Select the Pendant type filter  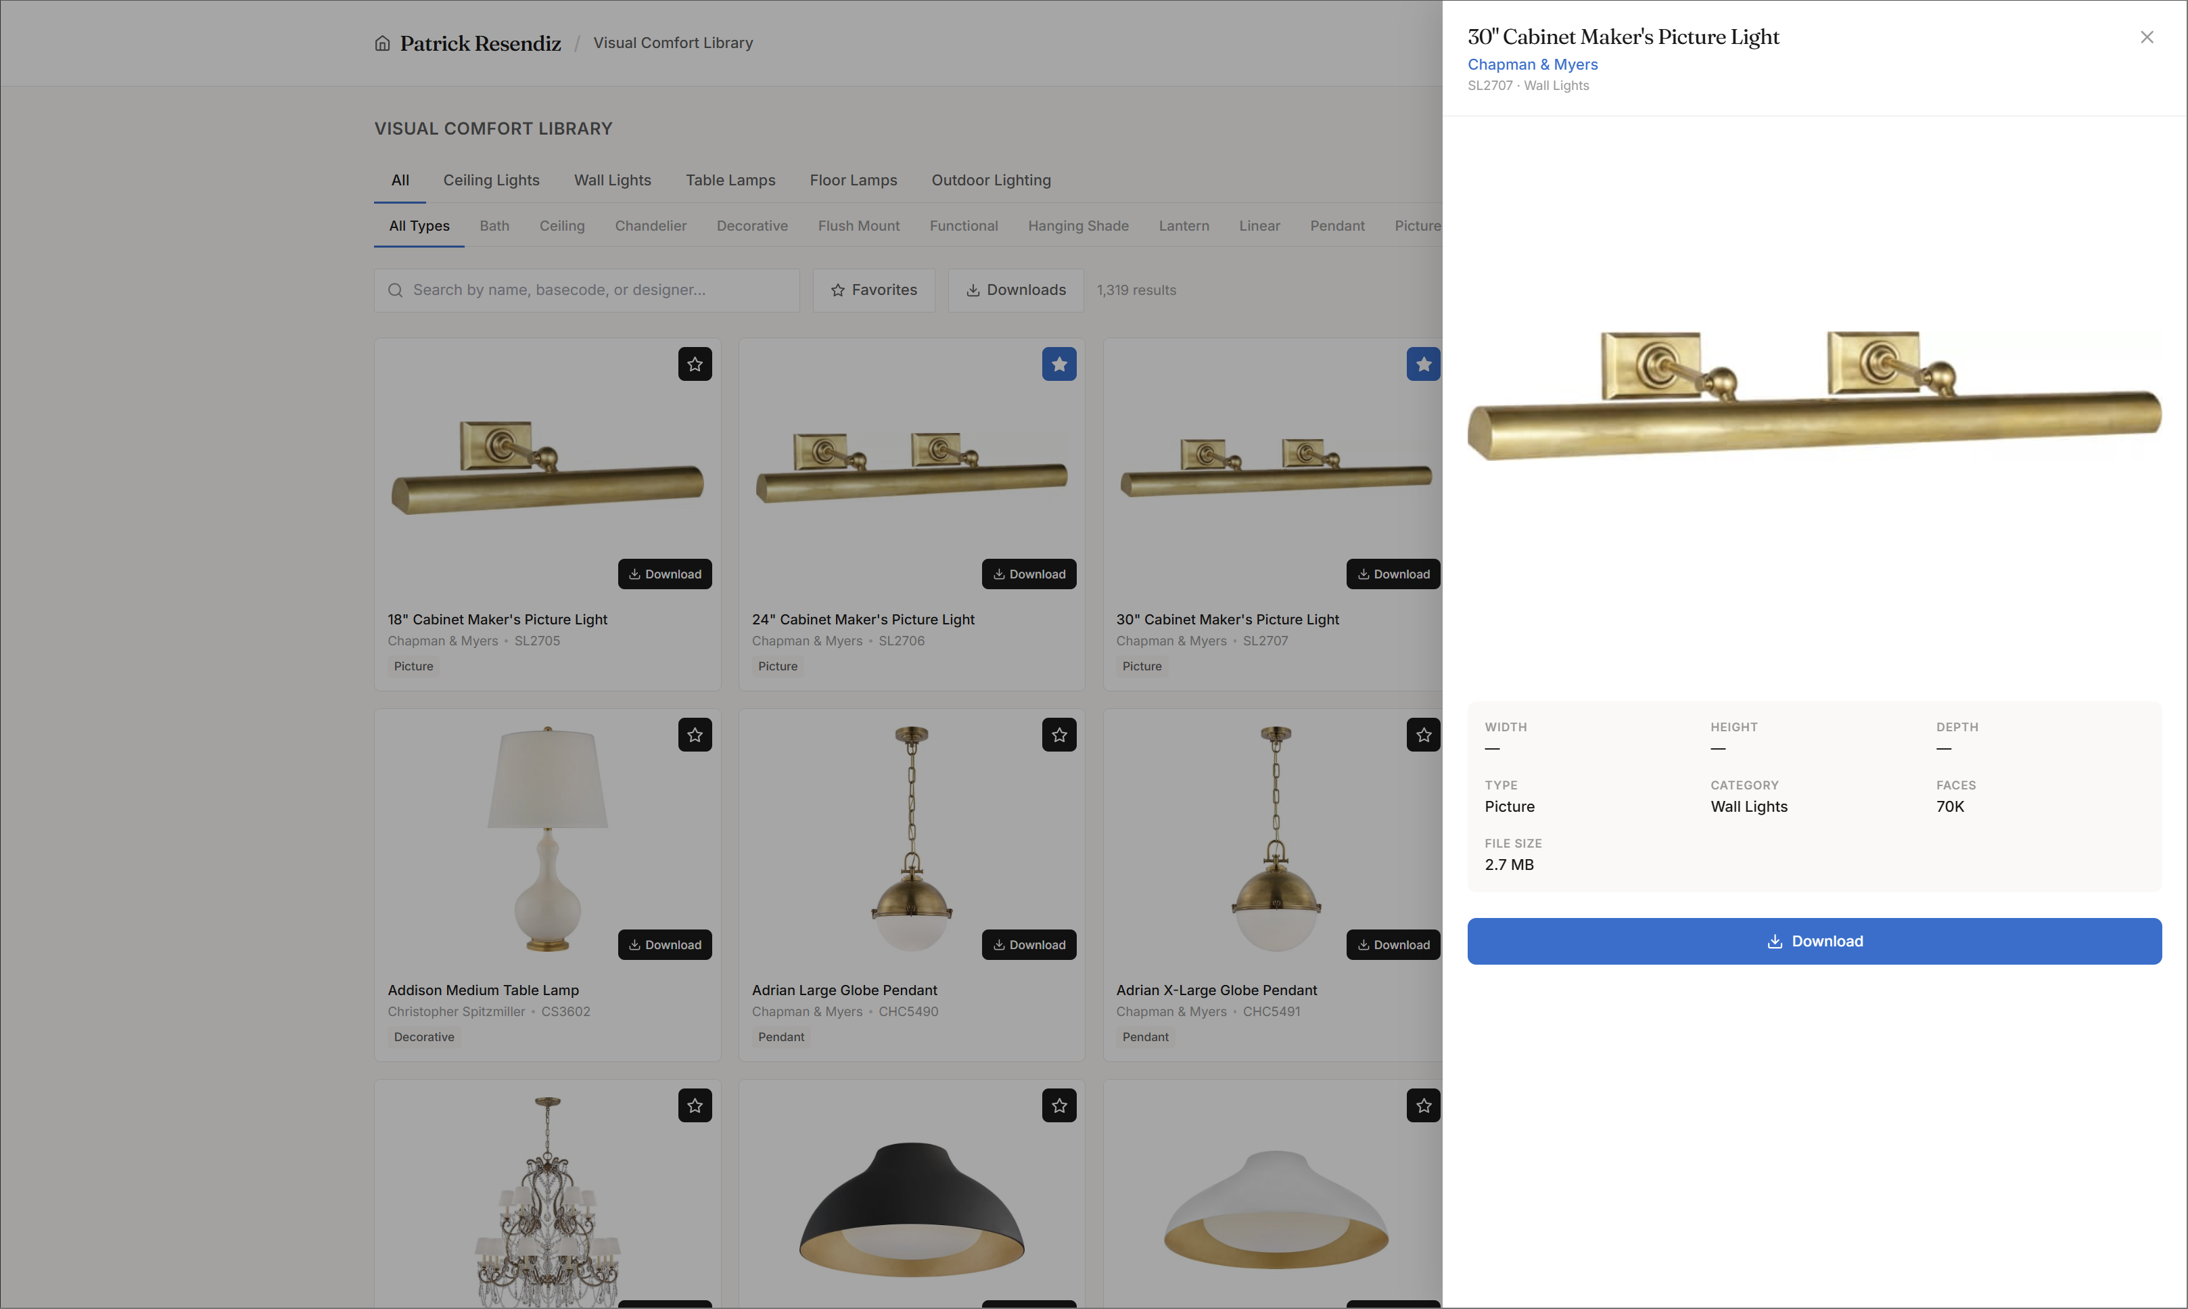pos(1337,226)
